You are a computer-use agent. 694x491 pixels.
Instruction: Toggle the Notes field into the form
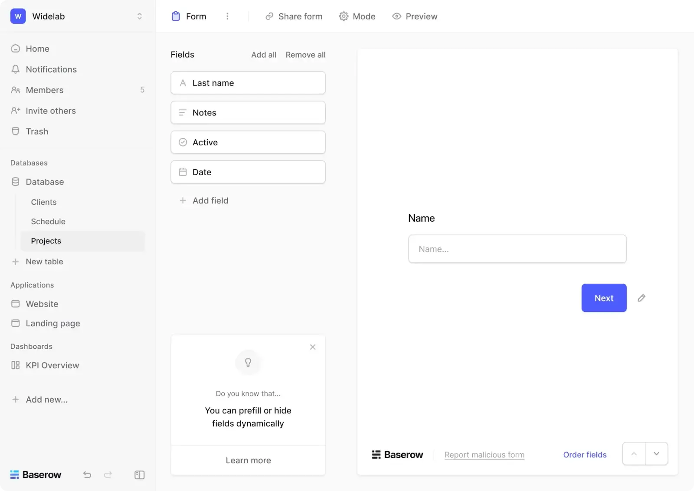coord(248,112)
